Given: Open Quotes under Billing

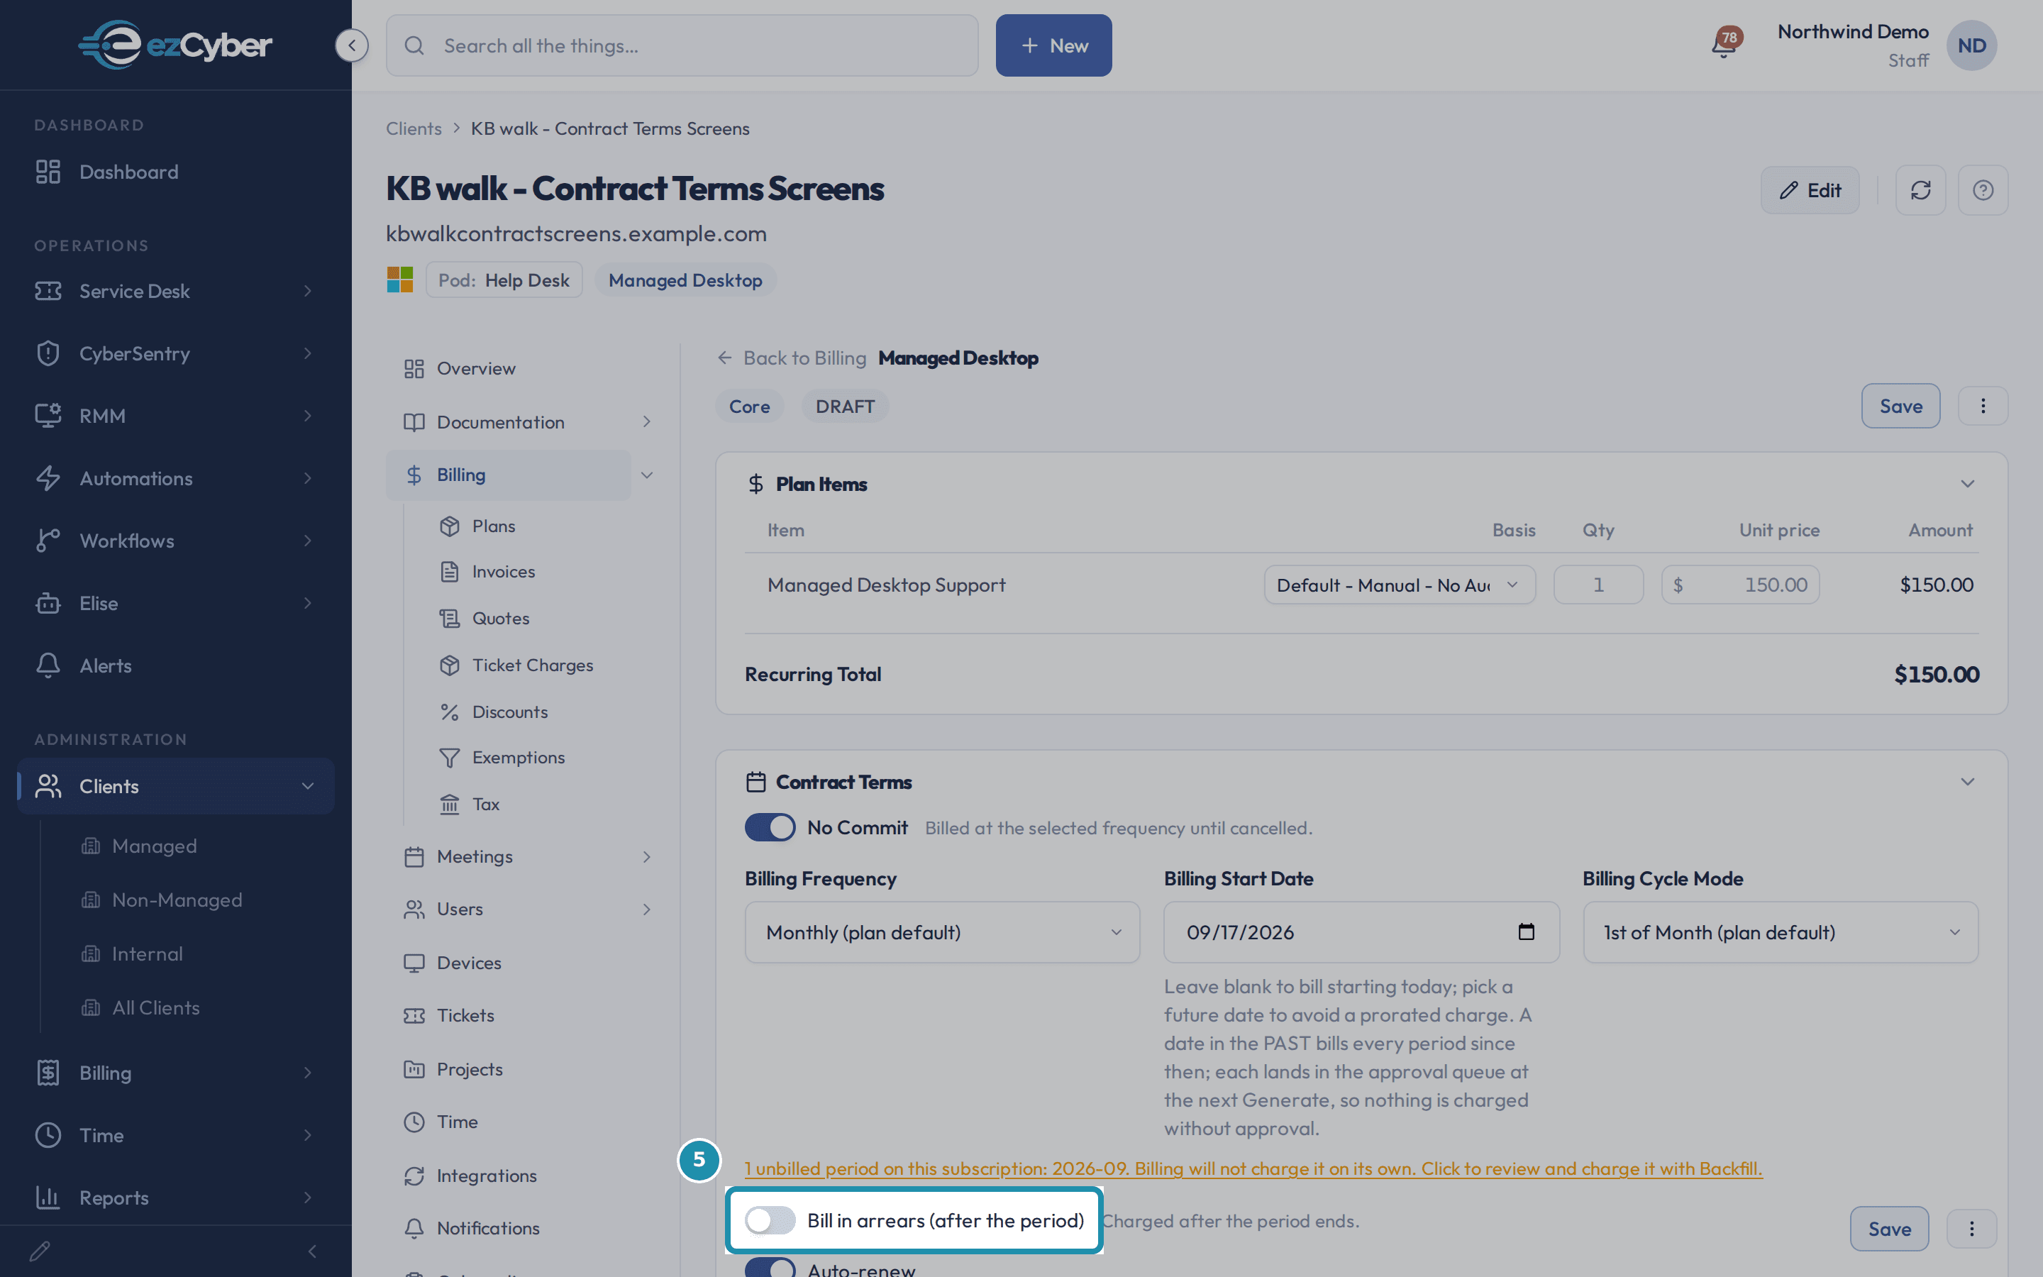Looking at the screenshot, I should tap(501, 618).
